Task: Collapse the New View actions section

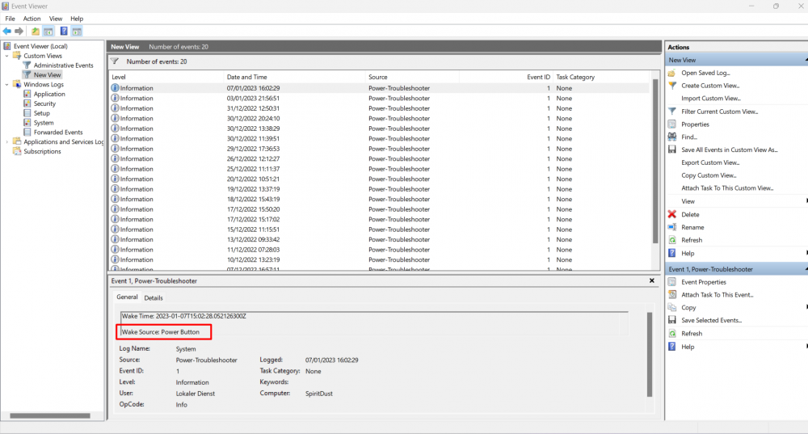Action: (x=806, y=60)
